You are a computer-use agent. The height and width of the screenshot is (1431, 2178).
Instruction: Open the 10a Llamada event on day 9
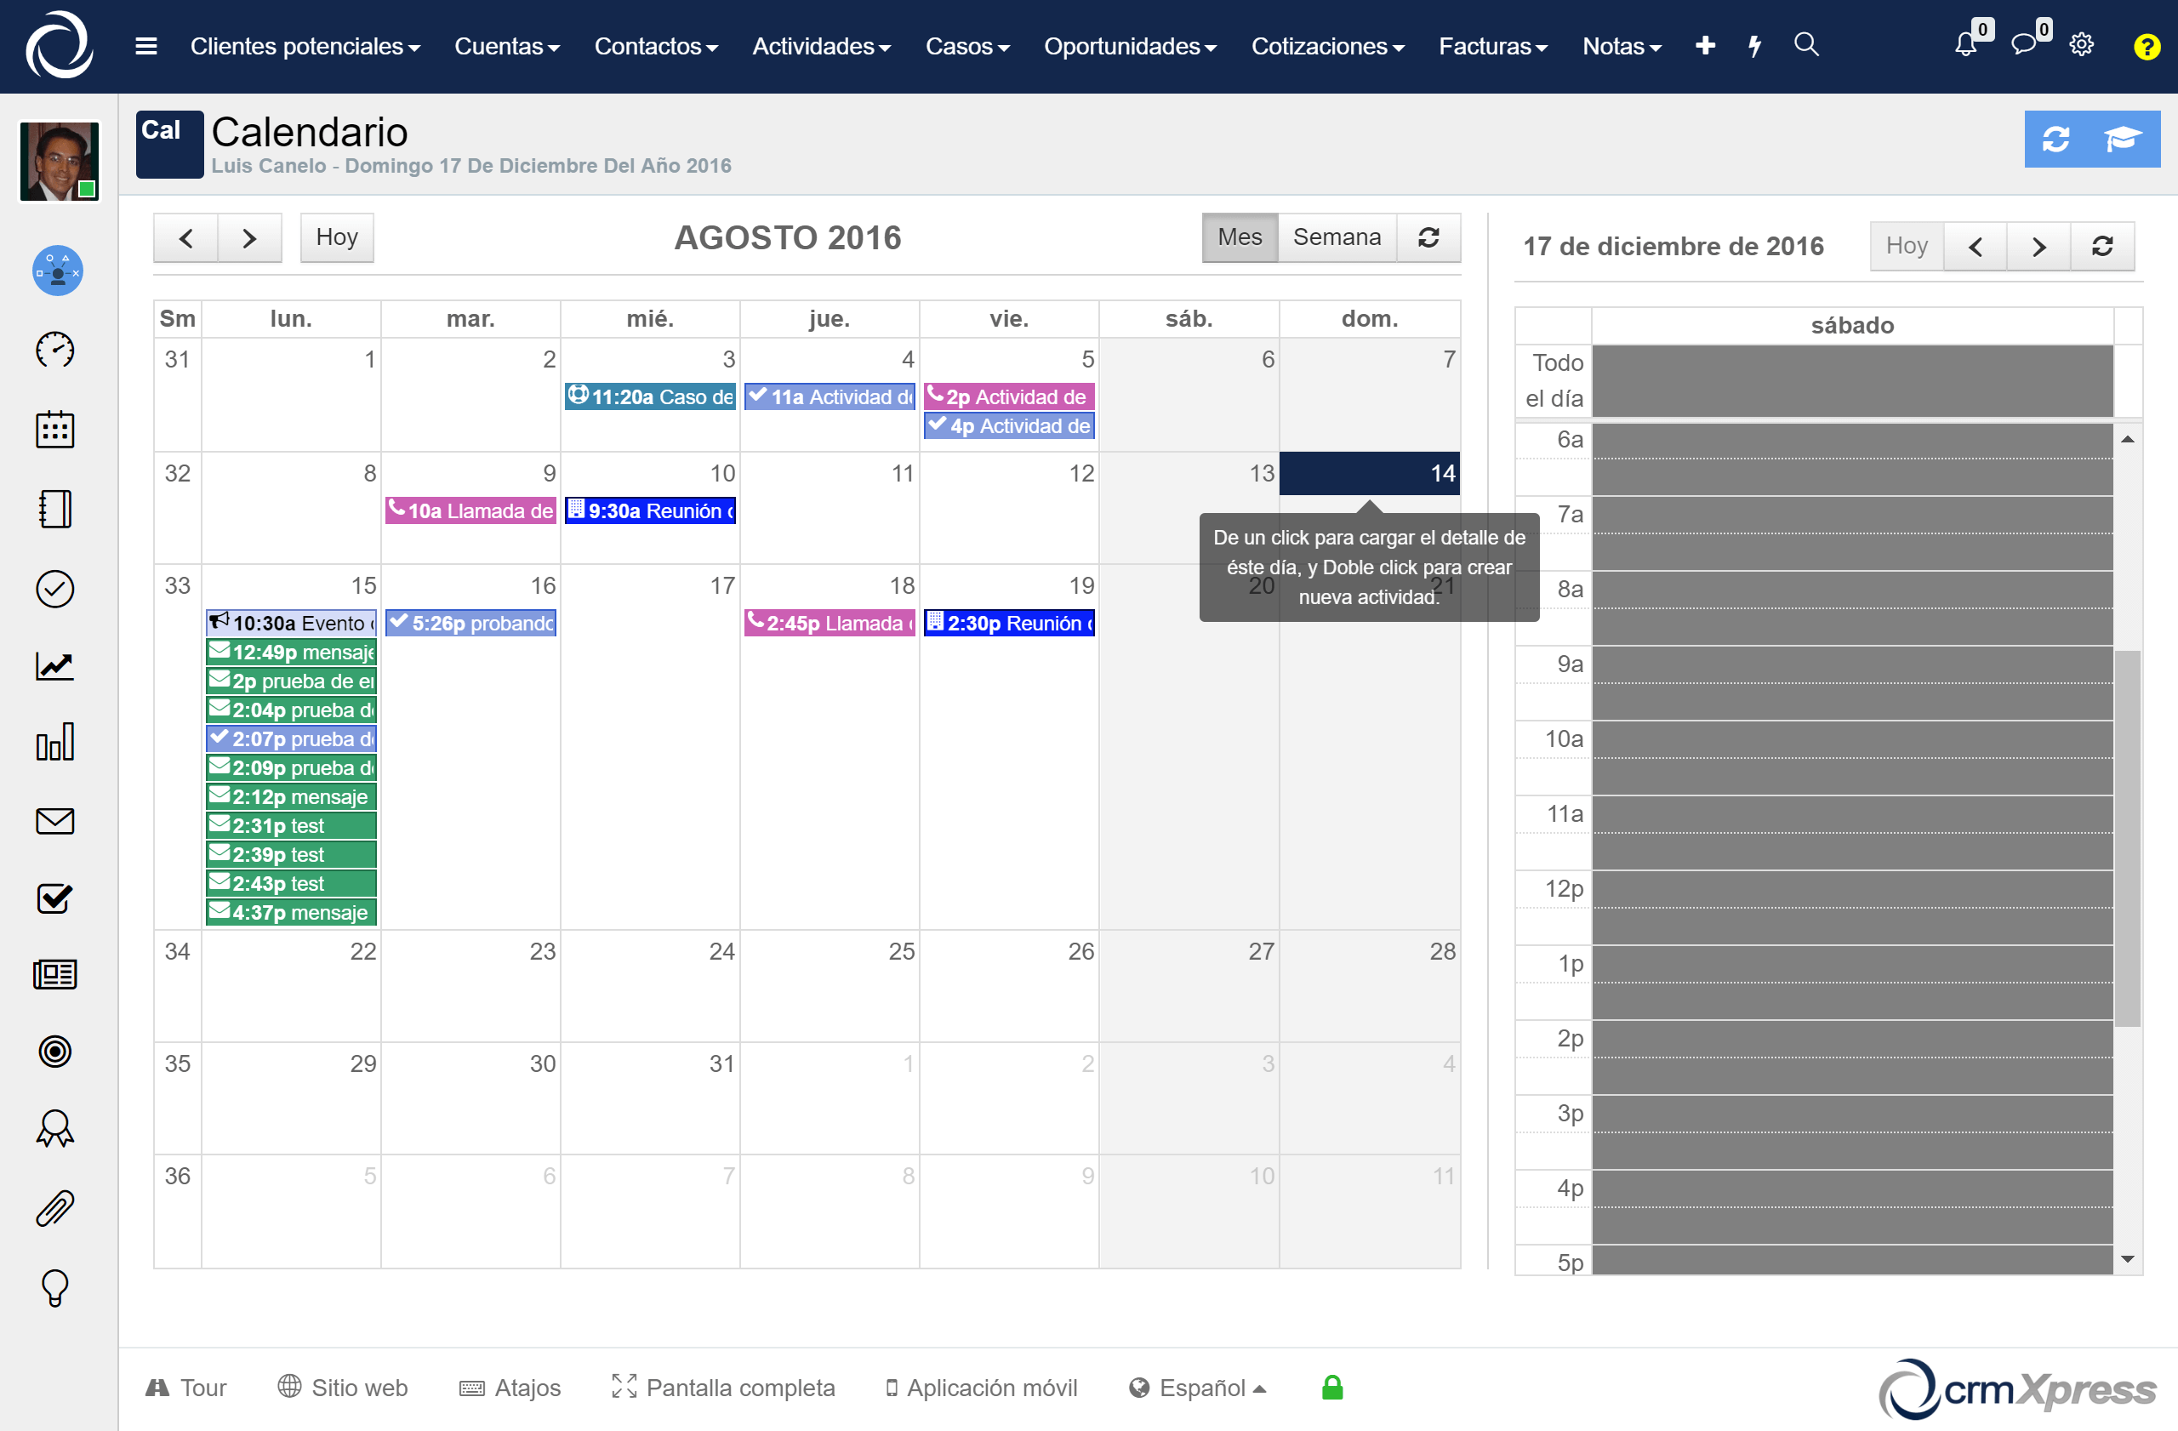[x=470, y=510]
